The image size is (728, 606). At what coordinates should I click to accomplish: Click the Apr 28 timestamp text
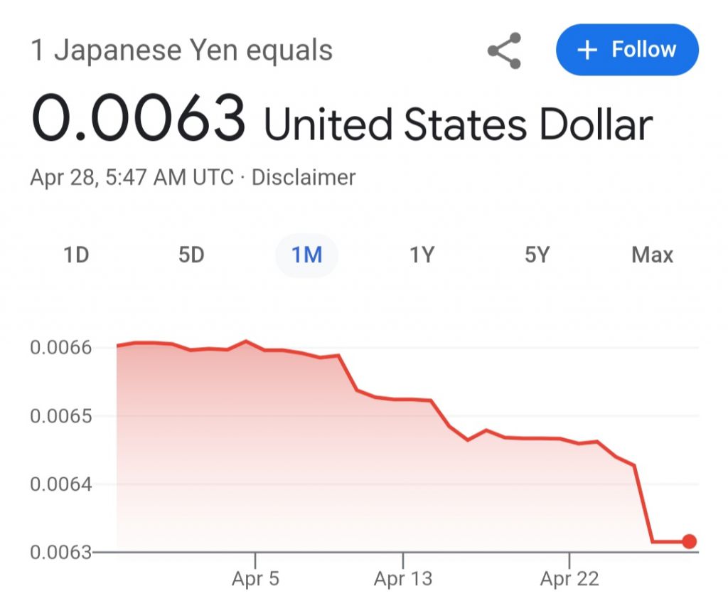pos(132,177)
